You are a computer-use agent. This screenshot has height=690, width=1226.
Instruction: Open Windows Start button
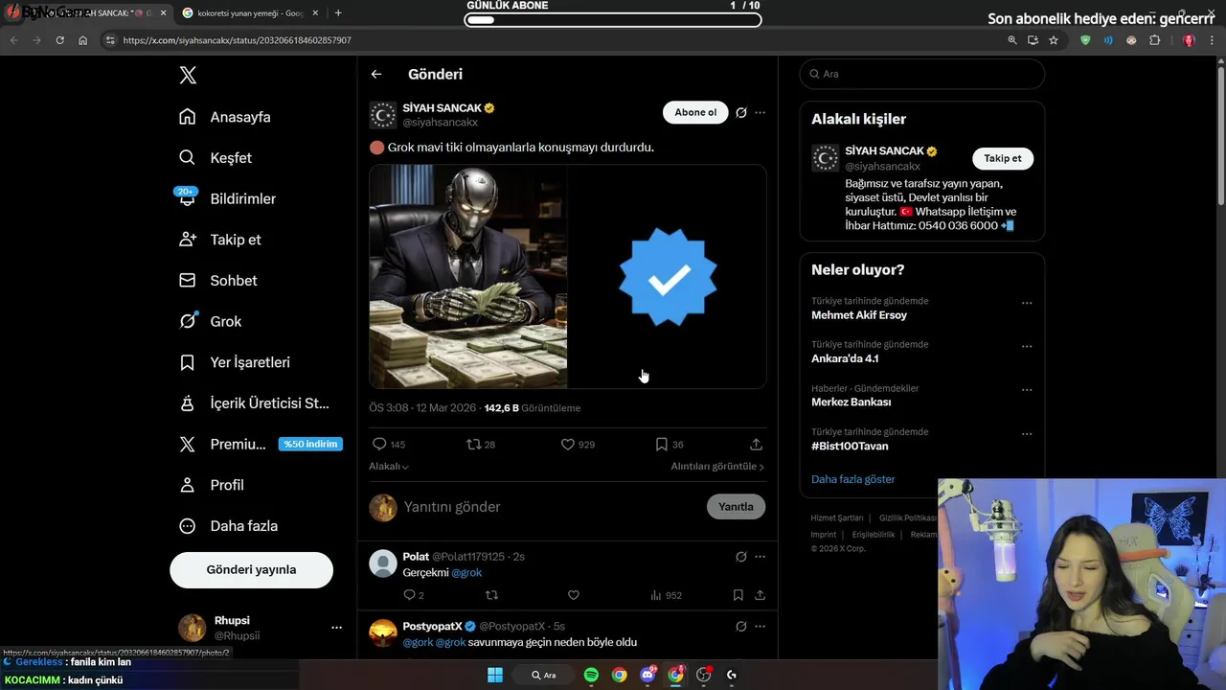(495, 675)
